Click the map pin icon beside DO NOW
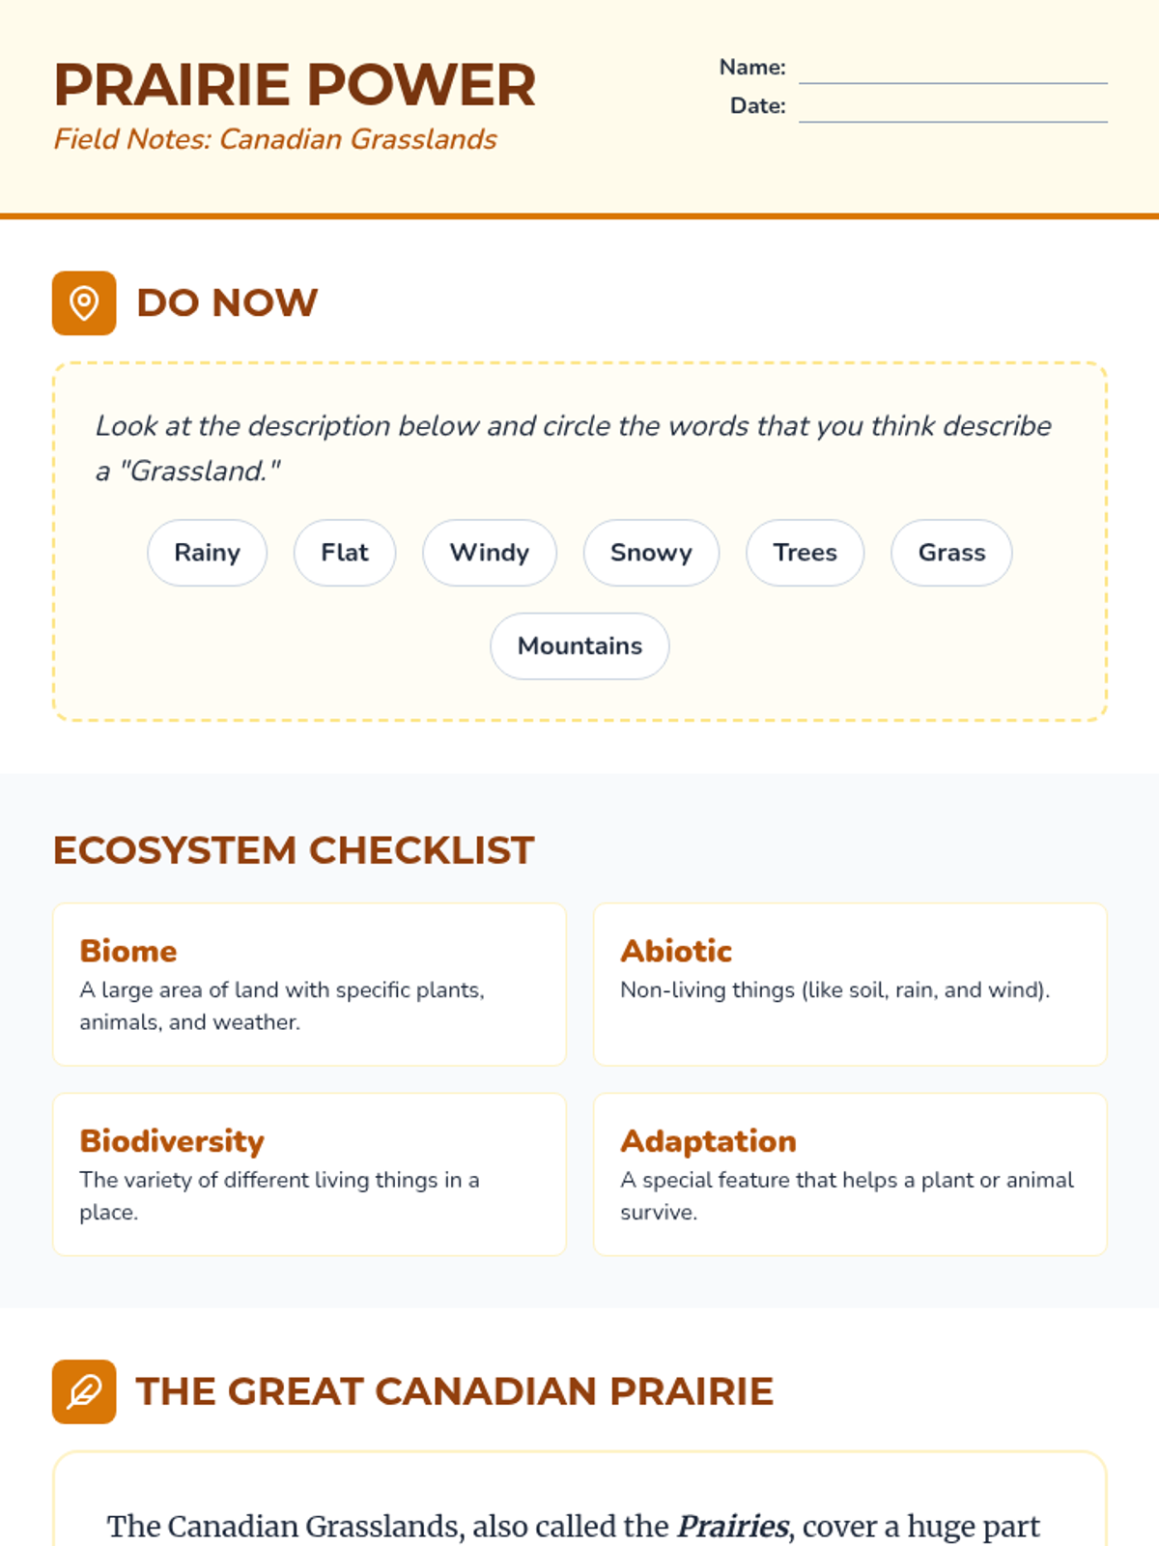1159x1546 pixels. coord(84,303)
